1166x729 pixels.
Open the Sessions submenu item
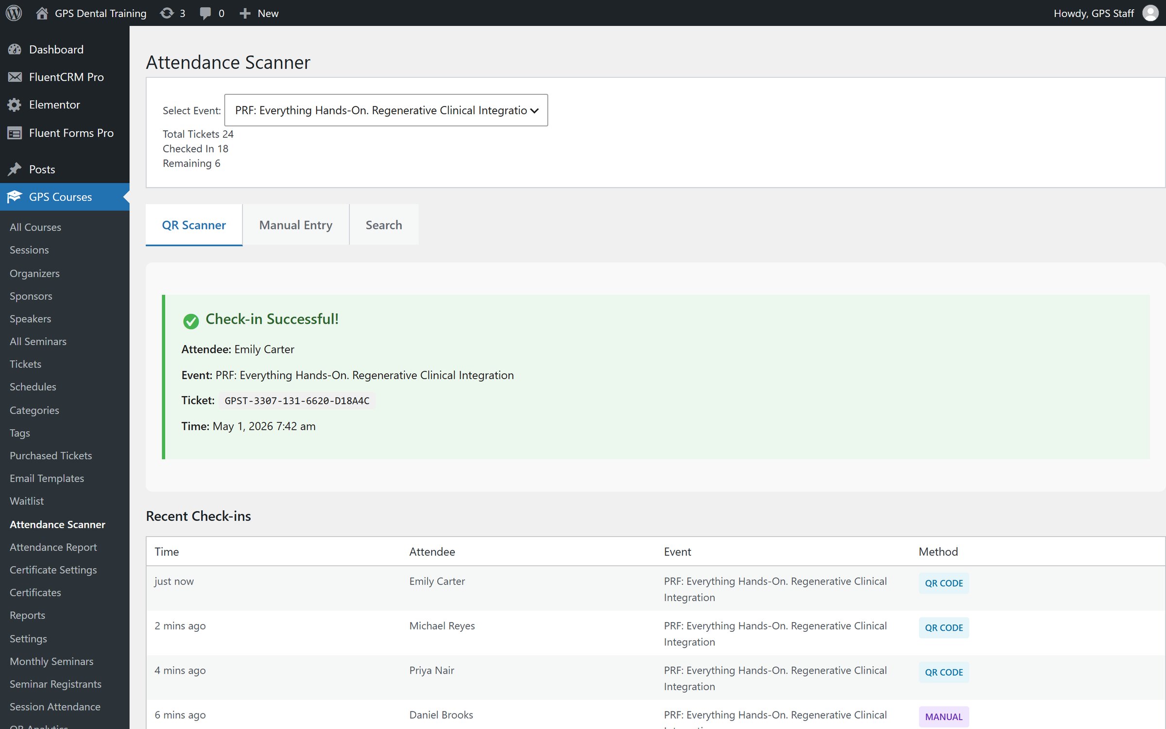29,250
